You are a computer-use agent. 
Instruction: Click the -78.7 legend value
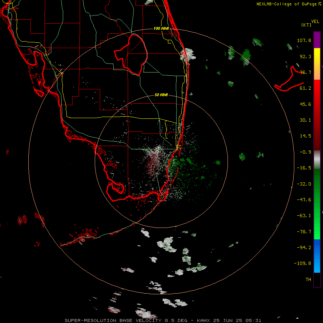click(x=304, y=232)
